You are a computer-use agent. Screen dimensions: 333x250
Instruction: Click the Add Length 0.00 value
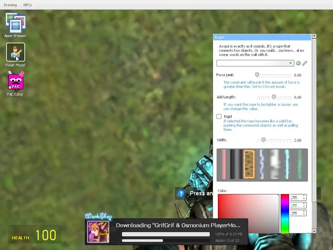(298, 97)
